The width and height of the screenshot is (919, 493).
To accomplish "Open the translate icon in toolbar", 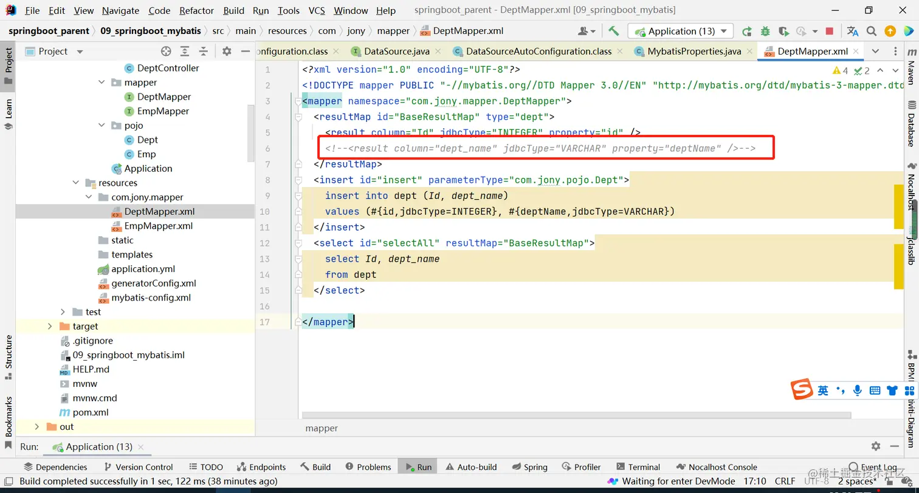I will pyautogui.click(x=853, y=31).
